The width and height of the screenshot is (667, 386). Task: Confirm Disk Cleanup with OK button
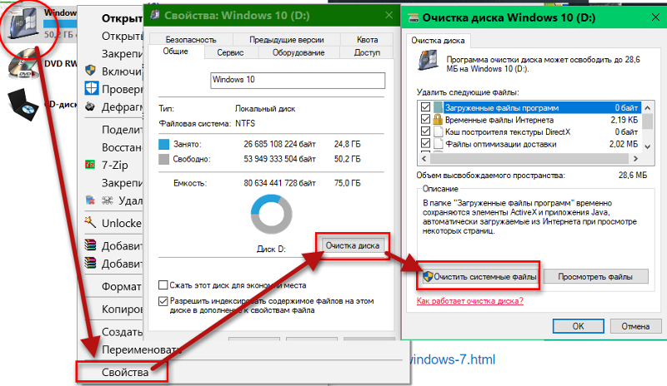click(578, 326)
